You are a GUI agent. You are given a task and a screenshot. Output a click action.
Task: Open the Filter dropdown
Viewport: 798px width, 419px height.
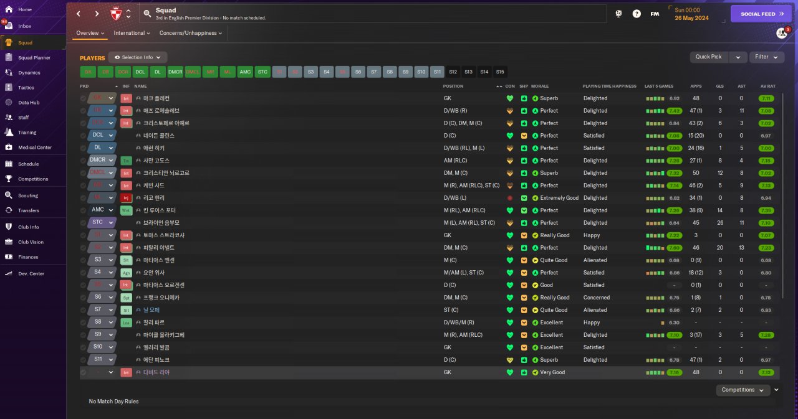767,57
